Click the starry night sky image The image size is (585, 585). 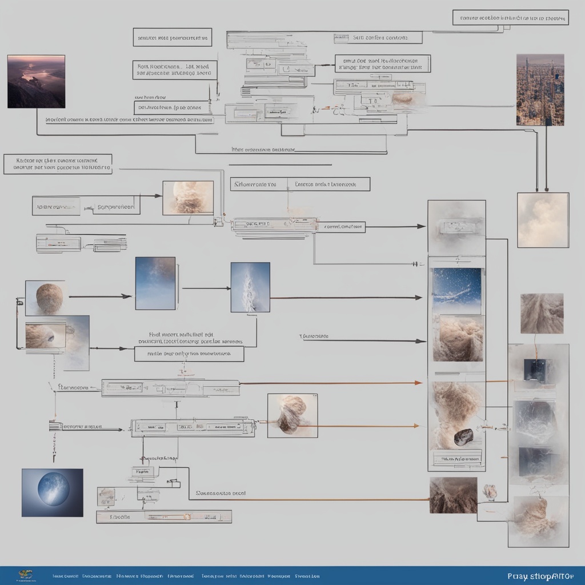[456, 291]
